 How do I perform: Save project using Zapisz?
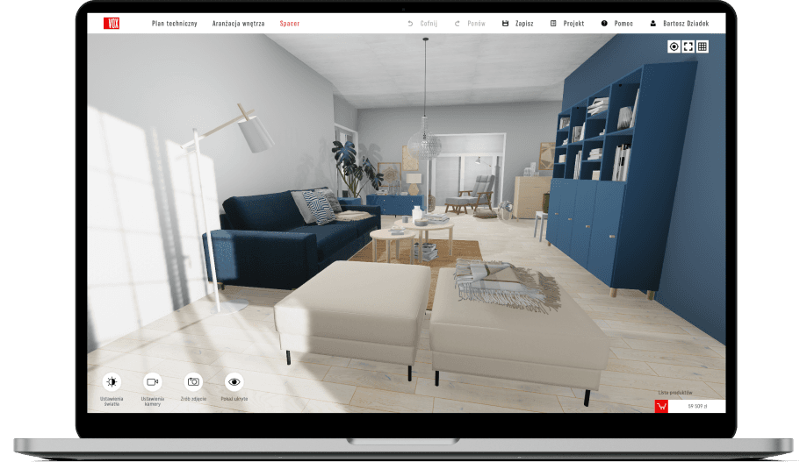[x=518, y=24]
